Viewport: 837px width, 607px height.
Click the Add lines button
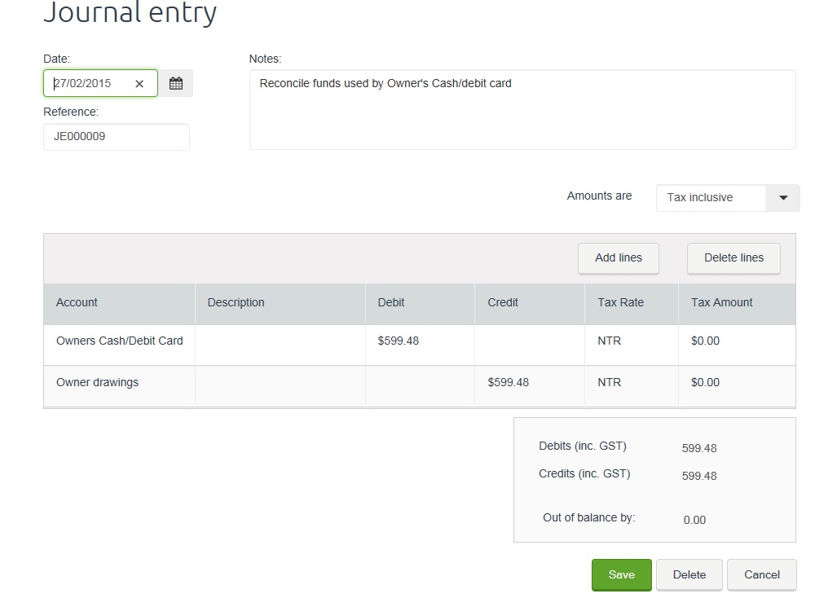[x=618, y=258]
